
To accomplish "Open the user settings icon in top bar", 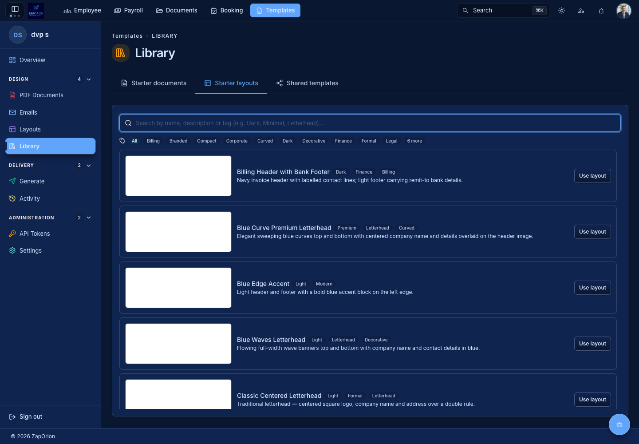I will pos(581,11).
